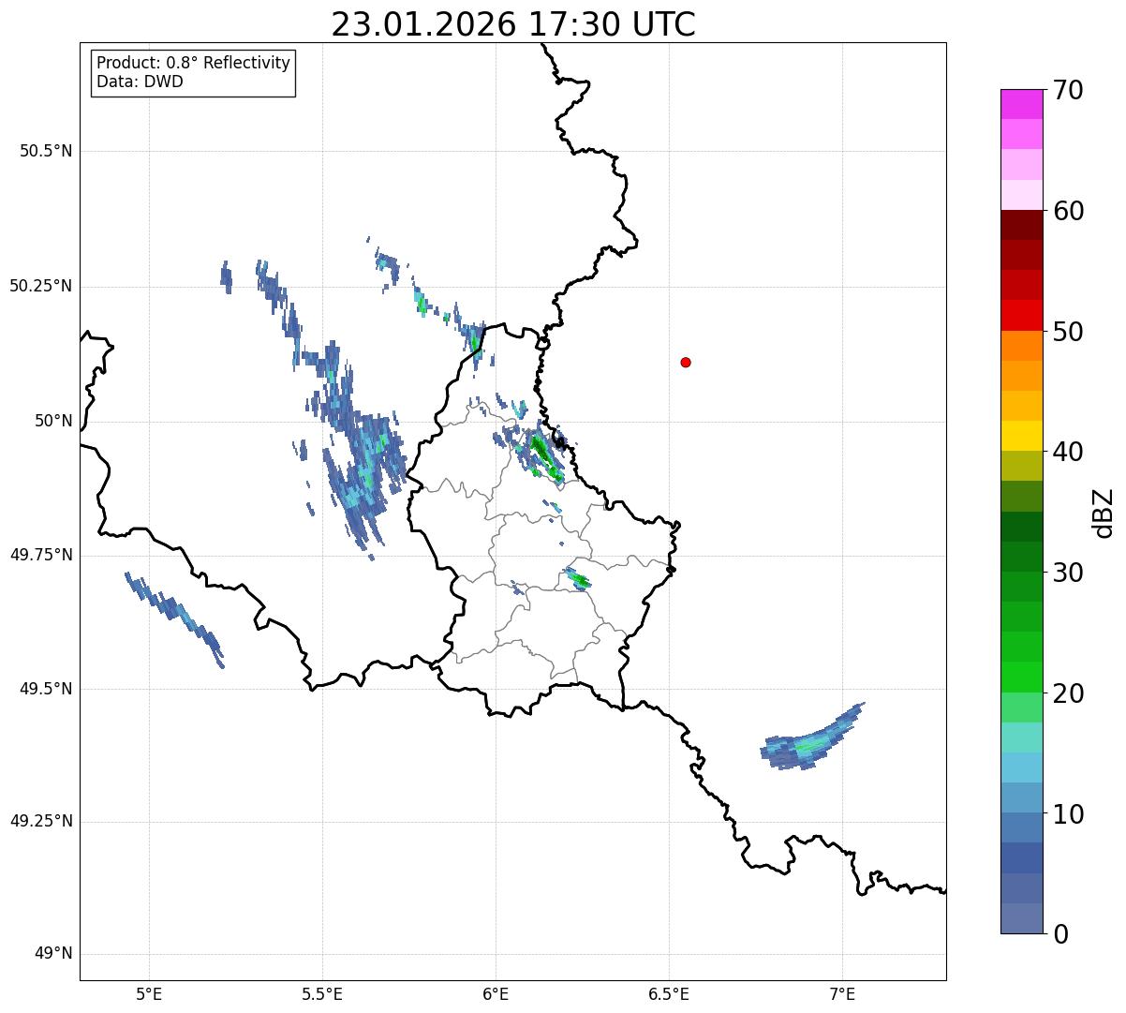Click the "Data: DWD" label
Screen dimensions: 1126x1013
click(140, 82)
